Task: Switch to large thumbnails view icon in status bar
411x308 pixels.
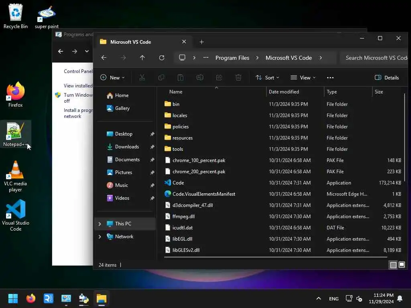Action: (x=401, y=265)
